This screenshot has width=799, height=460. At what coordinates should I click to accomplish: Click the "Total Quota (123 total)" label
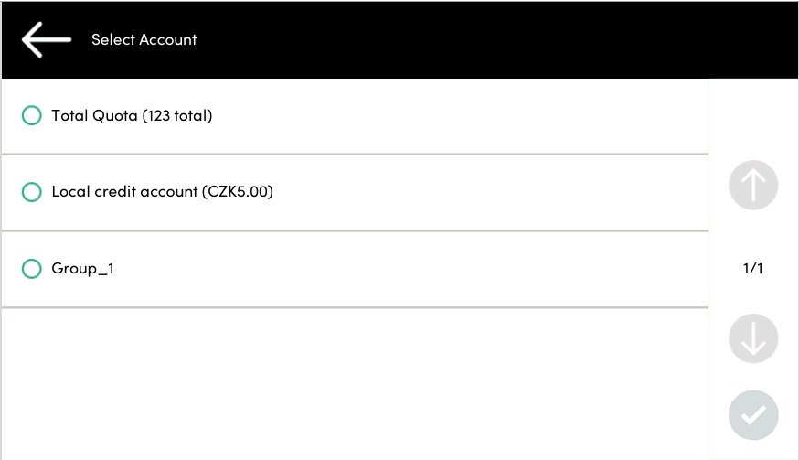pyautogui.click(x=132, y=116)
